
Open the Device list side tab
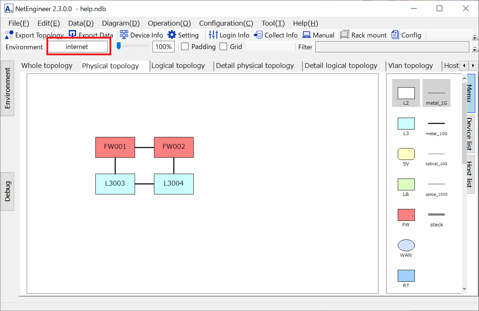pyautogui.click(x=470, y=134)
